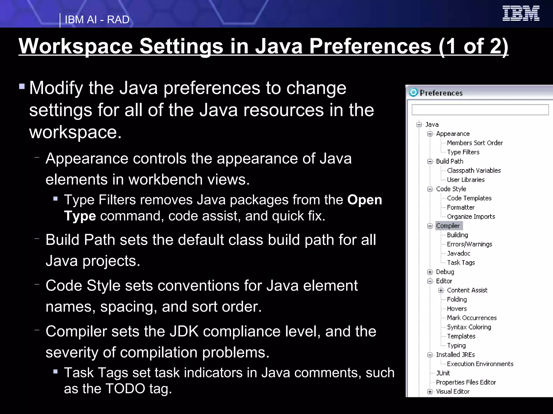Viewport: 553px width, 414px height.
Task: Open Mark Occurrences preferences
Action: click(x=472, y=318)
